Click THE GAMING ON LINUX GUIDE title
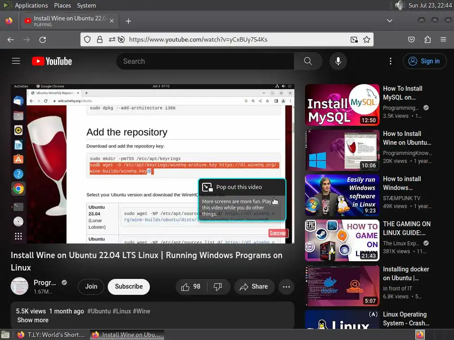454x340 pixels. tap(407, 228)
